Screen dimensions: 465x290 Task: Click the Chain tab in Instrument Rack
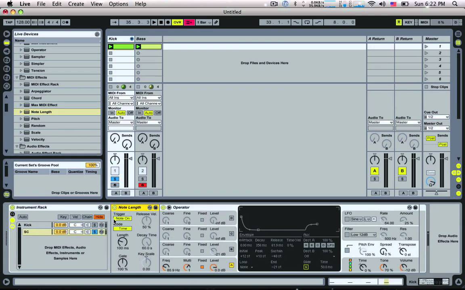click(x=87, y=217)
